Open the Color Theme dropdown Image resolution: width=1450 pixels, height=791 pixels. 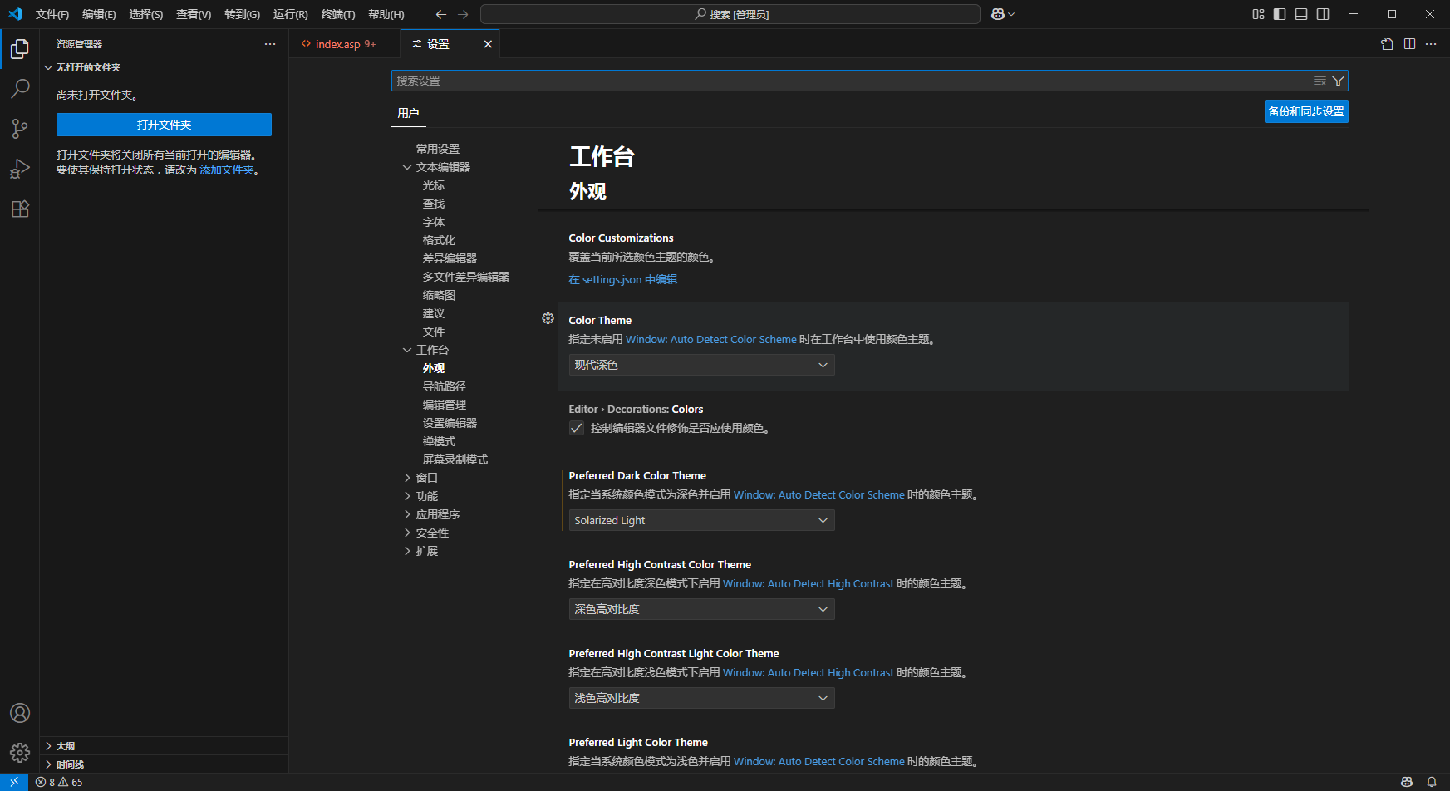[x=700, y=365]
